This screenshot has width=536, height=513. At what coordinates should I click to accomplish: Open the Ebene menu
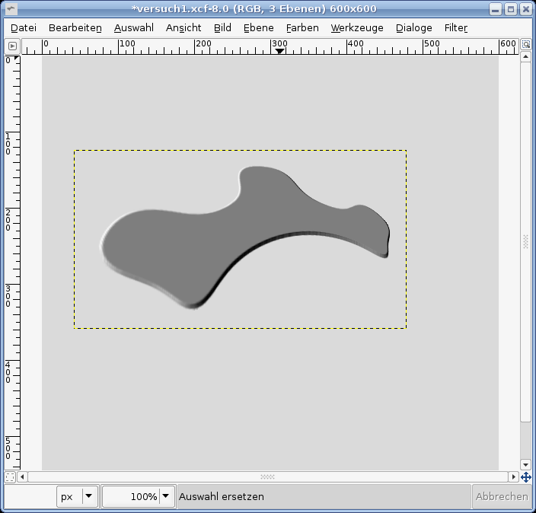[259, 27]
